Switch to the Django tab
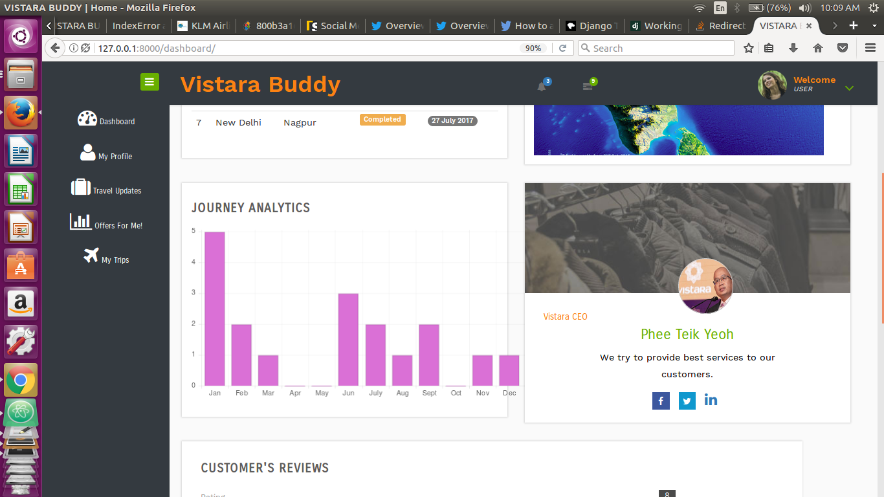 pos(591,26)
